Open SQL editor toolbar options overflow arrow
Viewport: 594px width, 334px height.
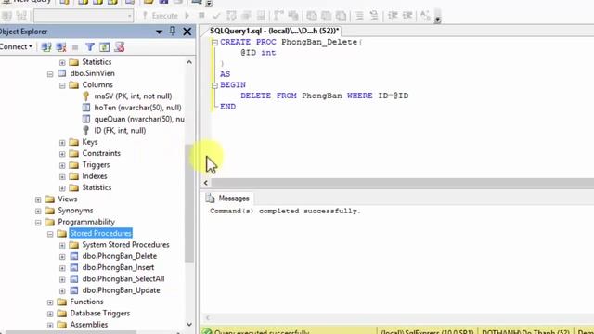point(437,19)
